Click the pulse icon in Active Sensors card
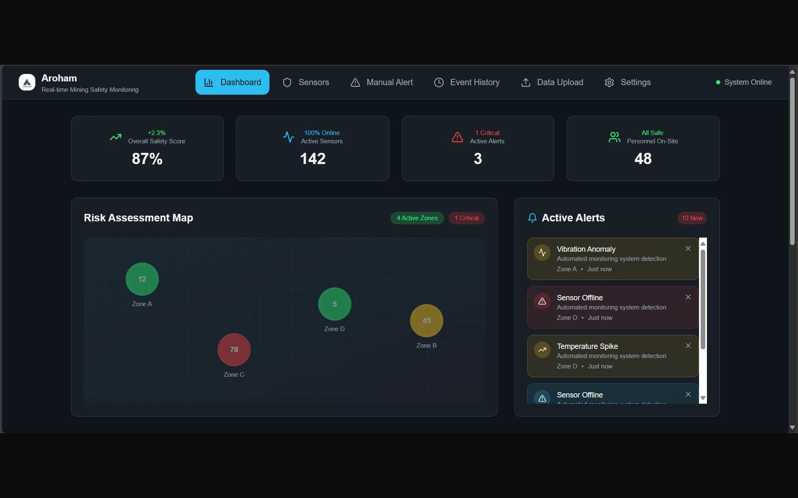This screenshot has height=498, width=798. pos(289,137)
